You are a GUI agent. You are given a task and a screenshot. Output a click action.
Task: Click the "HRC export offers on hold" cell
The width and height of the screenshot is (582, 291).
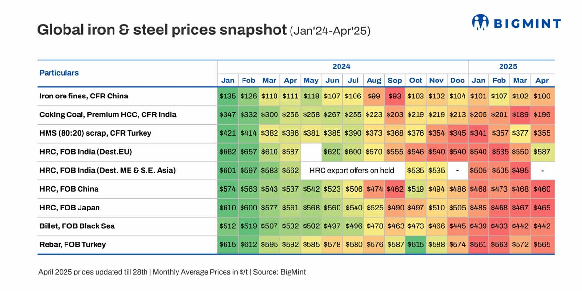[x=352, y=171]
